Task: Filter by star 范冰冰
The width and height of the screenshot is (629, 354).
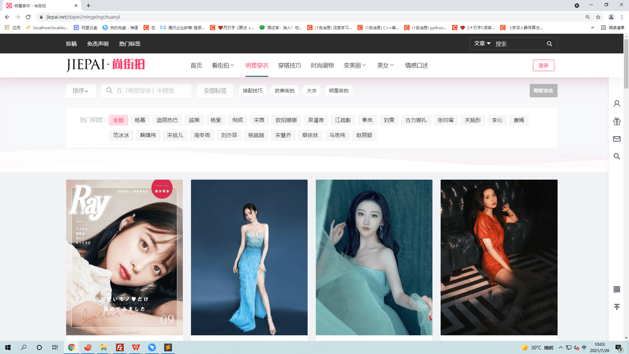Action: [x=121, y=135]
